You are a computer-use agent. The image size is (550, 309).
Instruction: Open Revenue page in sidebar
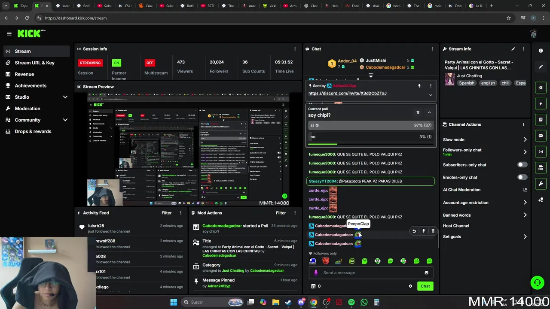point(36,74)
